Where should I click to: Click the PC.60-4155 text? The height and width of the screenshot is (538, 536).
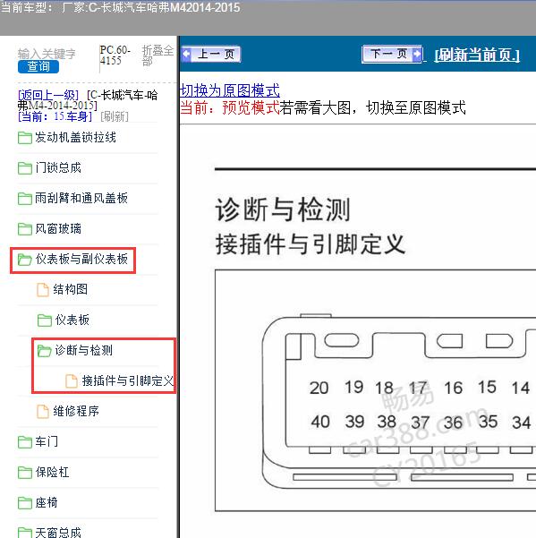pos(115,56)
